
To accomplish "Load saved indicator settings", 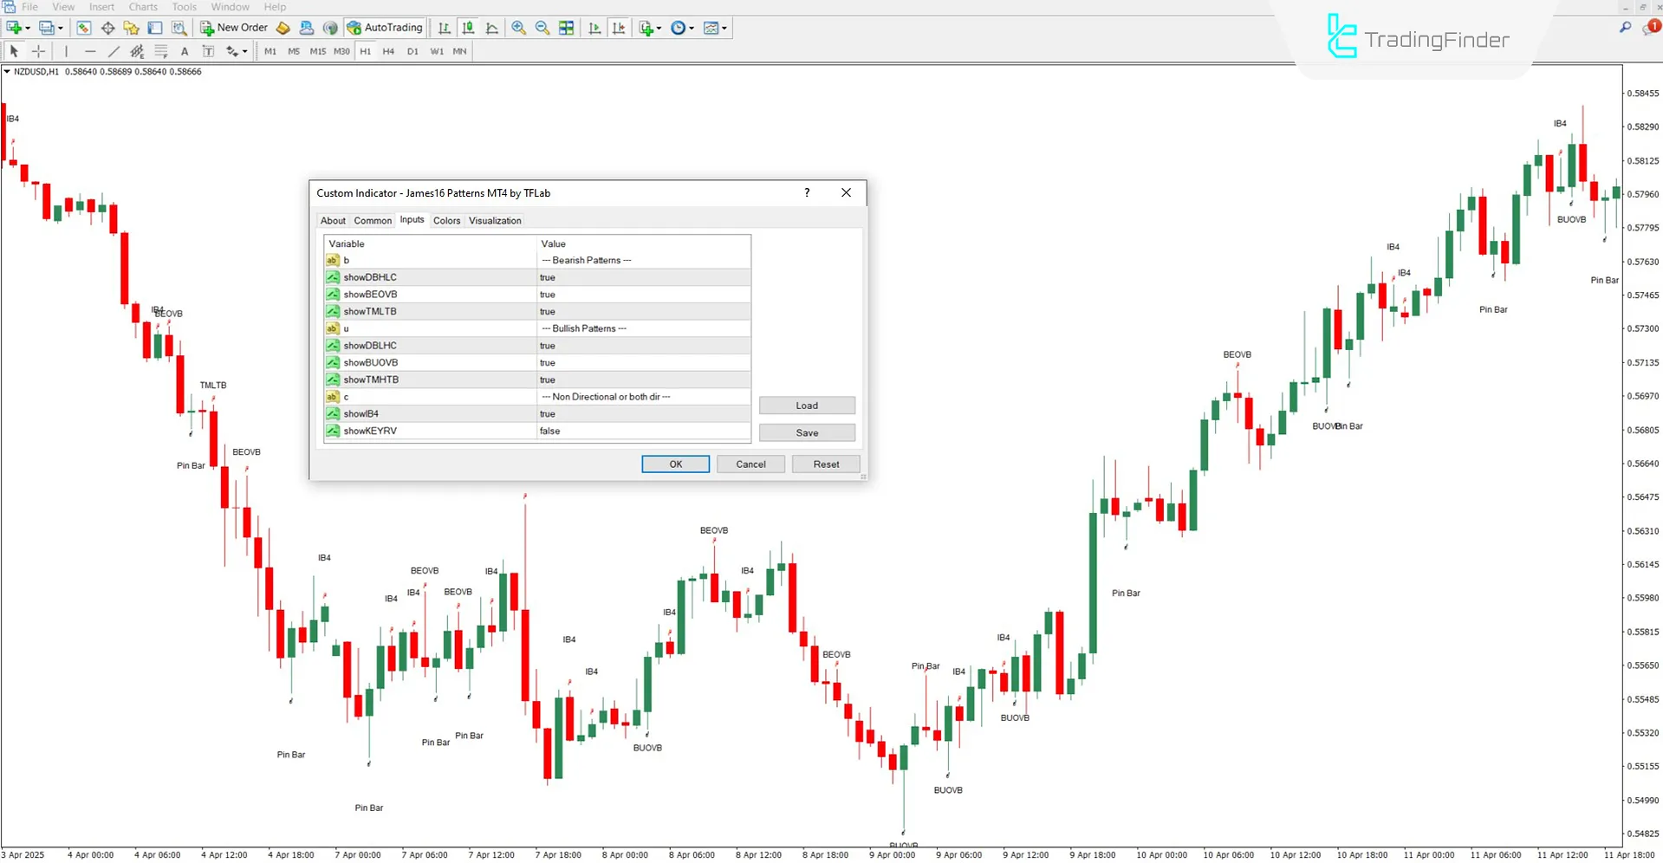I will [x=806, y=405].
